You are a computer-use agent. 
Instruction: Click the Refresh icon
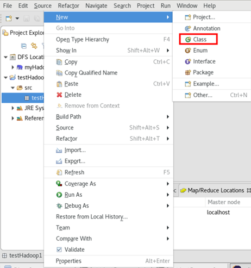tap(59, 172)
